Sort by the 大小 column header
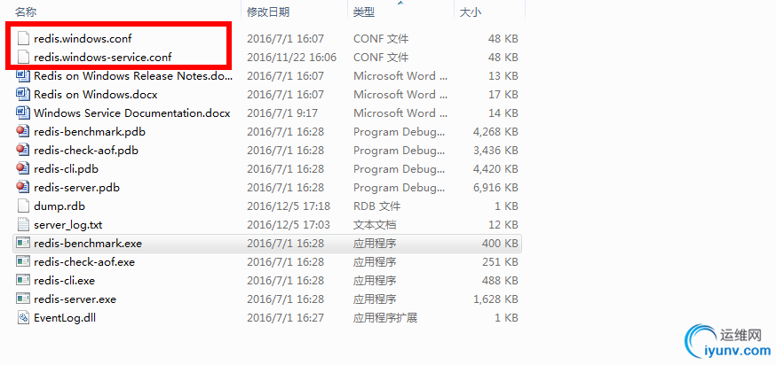Image resolution: width=776 pixels, height=365 pixels. tap(471, 12)
